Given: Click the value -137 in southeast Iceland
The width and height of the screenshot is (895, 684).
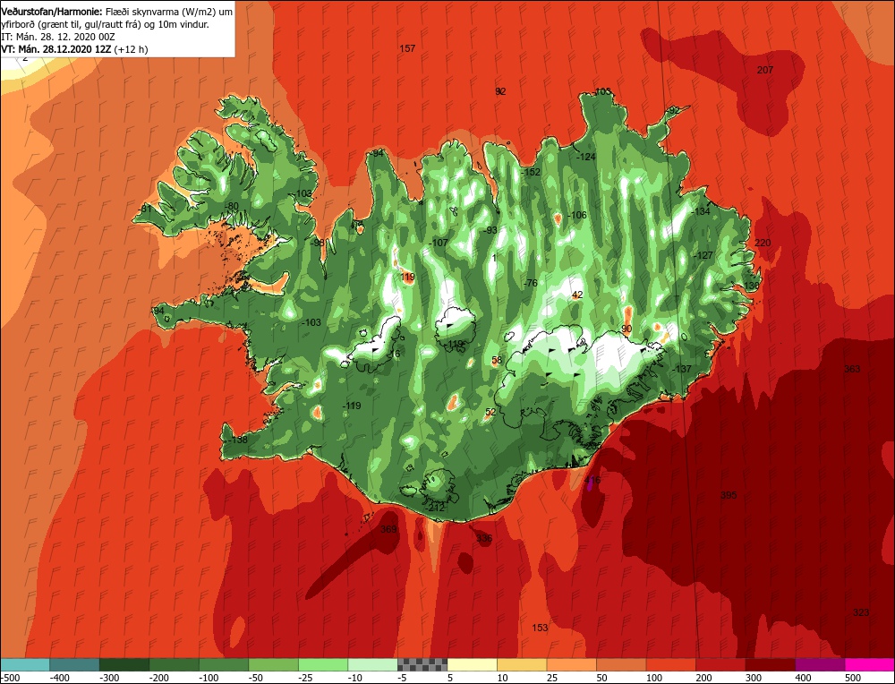Looking at the screenshot, I should pyautogui.click(x=681, y=369).
